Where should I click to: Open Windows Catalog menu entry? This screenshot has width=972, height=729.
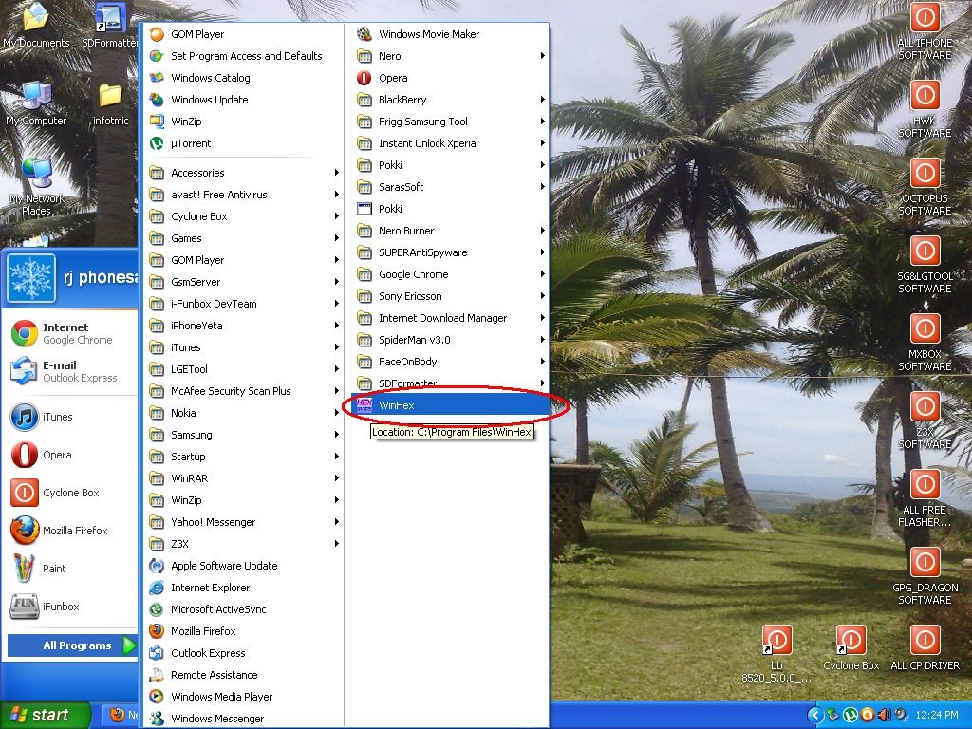tap(243, 78)
